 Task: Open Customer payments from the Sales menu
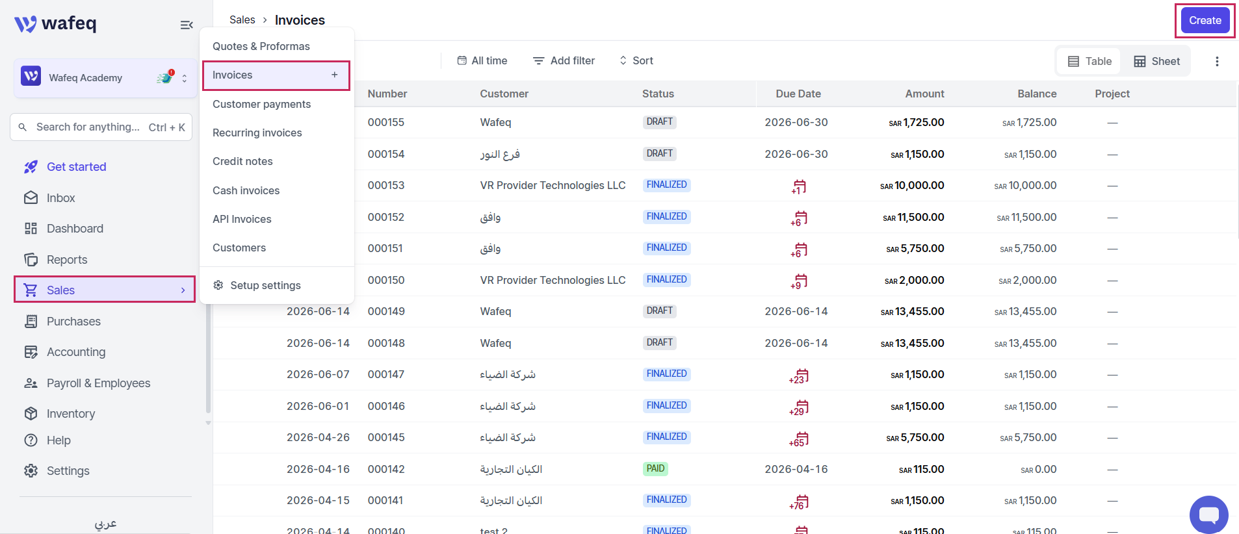261,104
